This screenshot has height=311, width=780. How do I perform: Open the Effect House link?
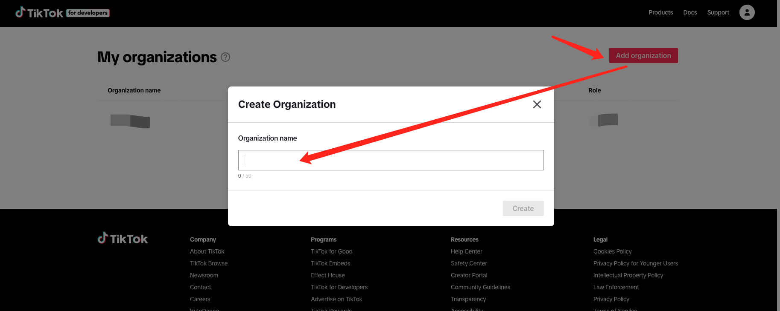click(327, 275)
